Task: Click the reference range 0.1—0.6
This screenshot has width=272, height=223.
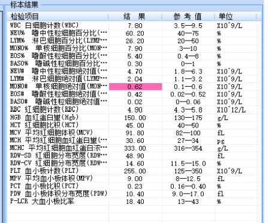Action: (188, 87)
